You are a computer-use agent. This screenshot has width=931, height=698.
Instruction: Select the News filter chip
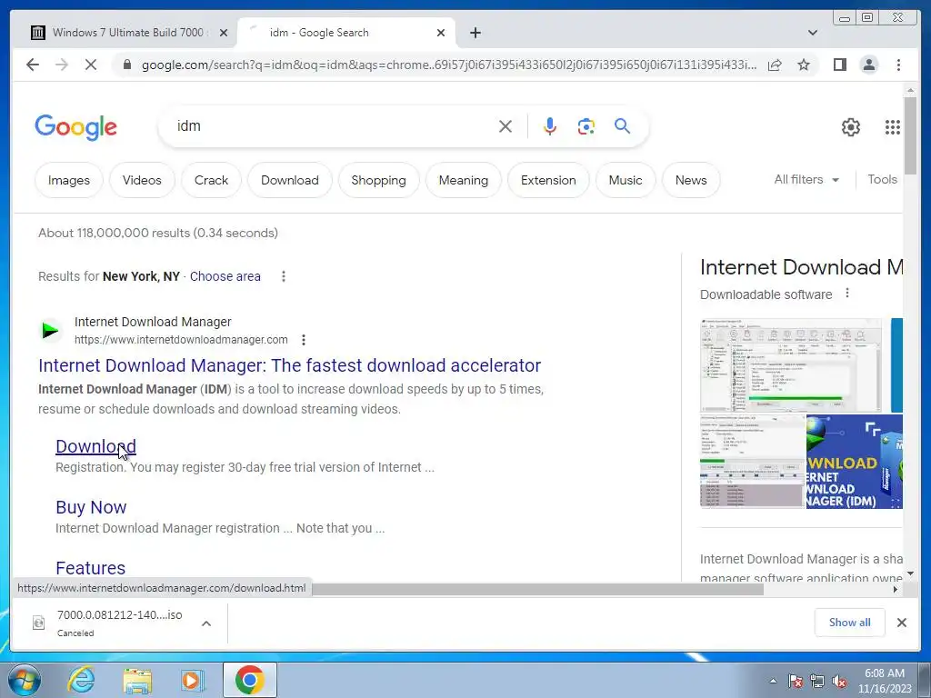pyautogui.click(x=691, y=181)
